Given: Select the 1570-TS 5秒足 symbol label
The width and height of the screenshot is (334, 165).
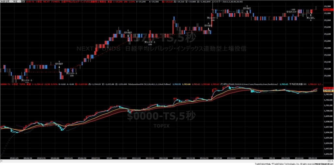Looking at the screenshot, I should [x=35, y=2].
